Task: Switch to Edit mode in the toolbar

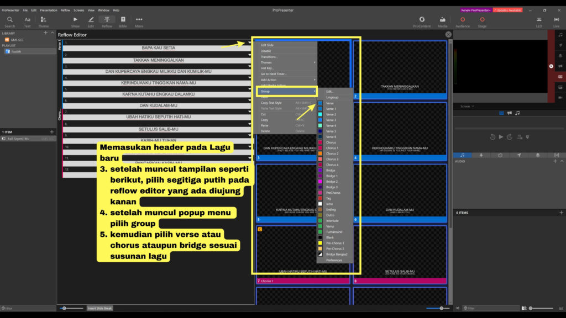Action: 91,22
